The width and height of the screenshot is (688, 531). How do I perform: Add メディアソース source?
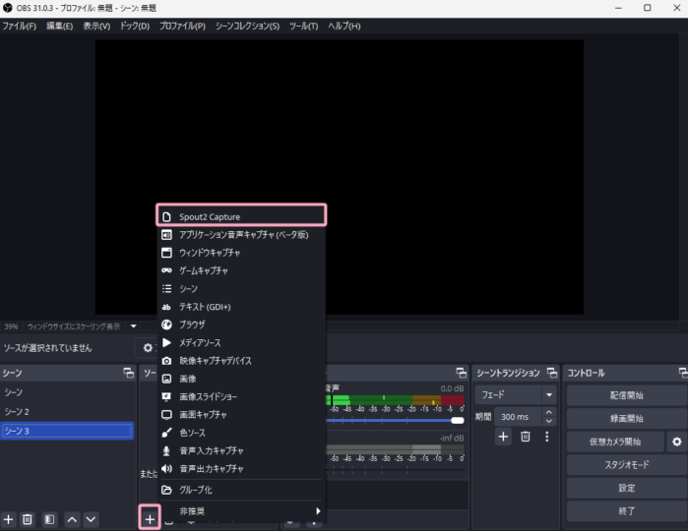[241, 342]
